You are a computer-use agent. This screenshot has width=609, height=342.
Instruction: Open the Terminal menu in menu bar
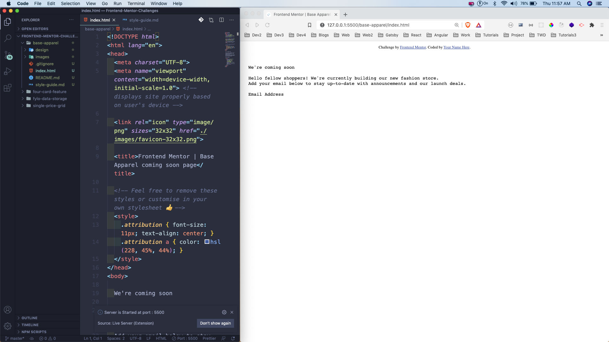pos(136,3)
